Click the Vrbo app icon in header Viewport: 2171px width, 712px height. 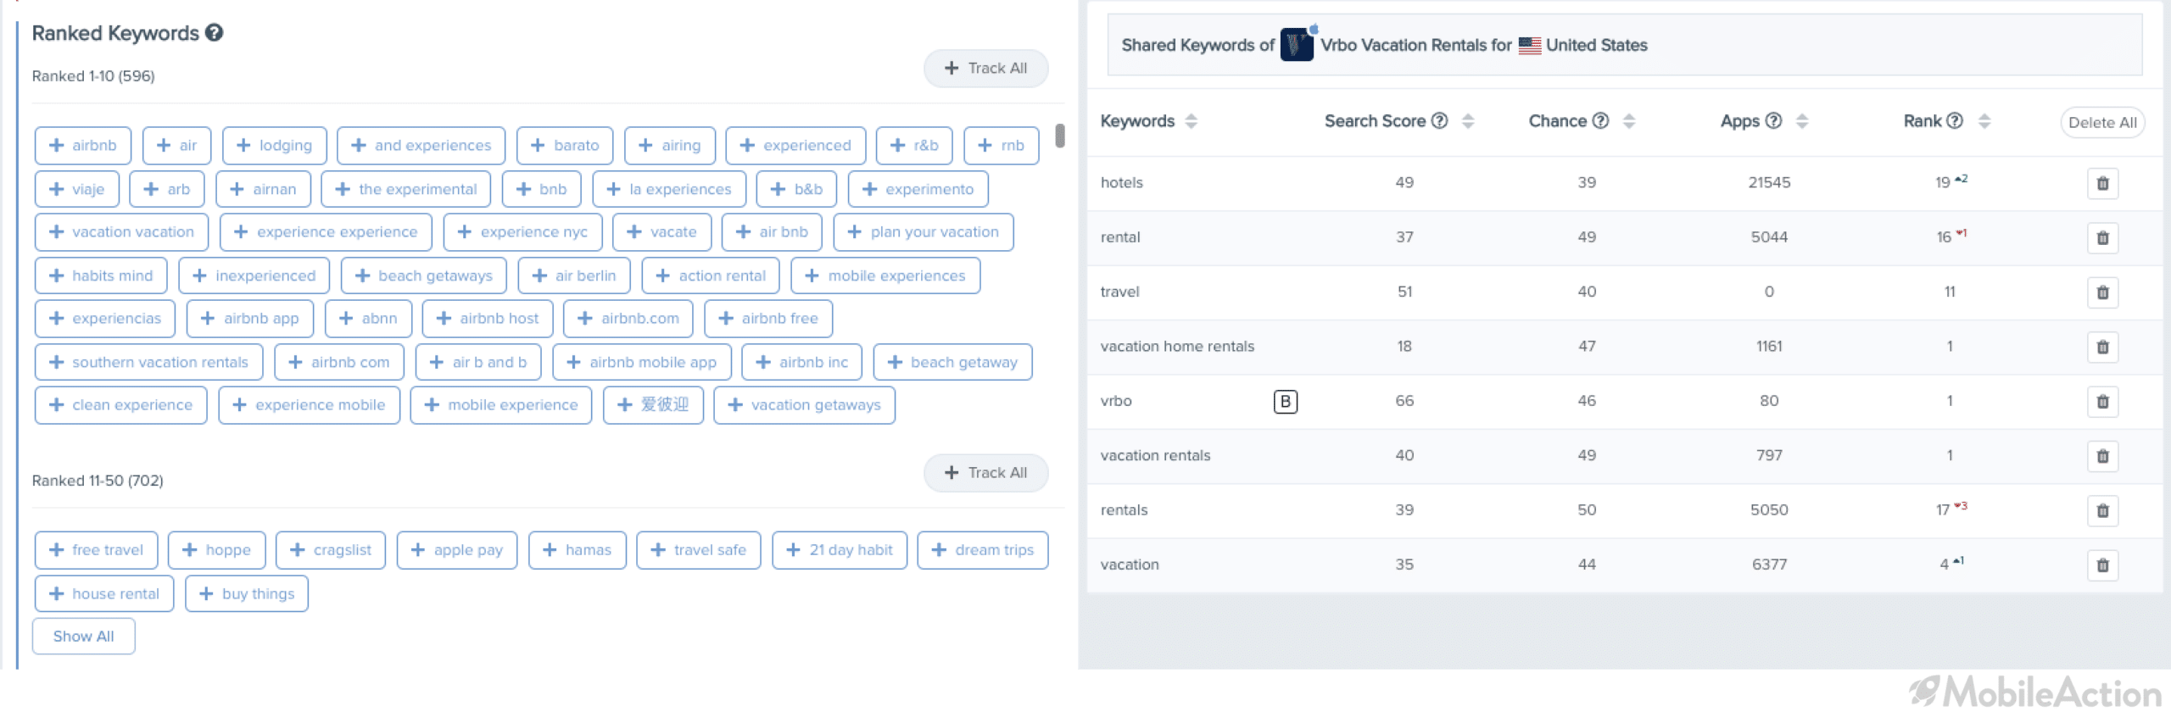pos(1297,44)
